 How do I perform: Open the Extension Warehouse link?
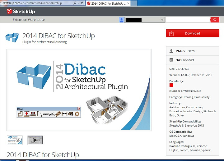(x=29, y=20)
